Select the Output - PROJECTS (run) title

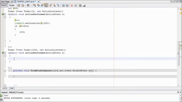(x=12, y=92)
